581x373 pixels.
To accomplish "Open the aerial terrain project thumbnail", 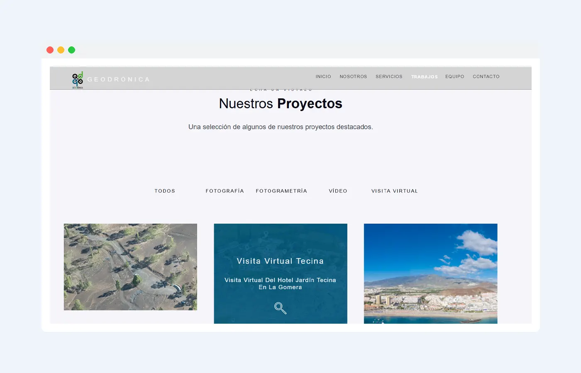I will point(130,267).
